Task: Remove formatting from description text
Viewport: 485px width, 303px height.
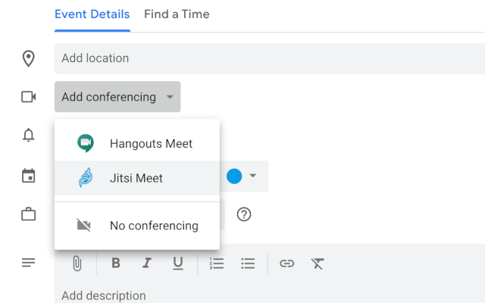Action: coord(318,264)
